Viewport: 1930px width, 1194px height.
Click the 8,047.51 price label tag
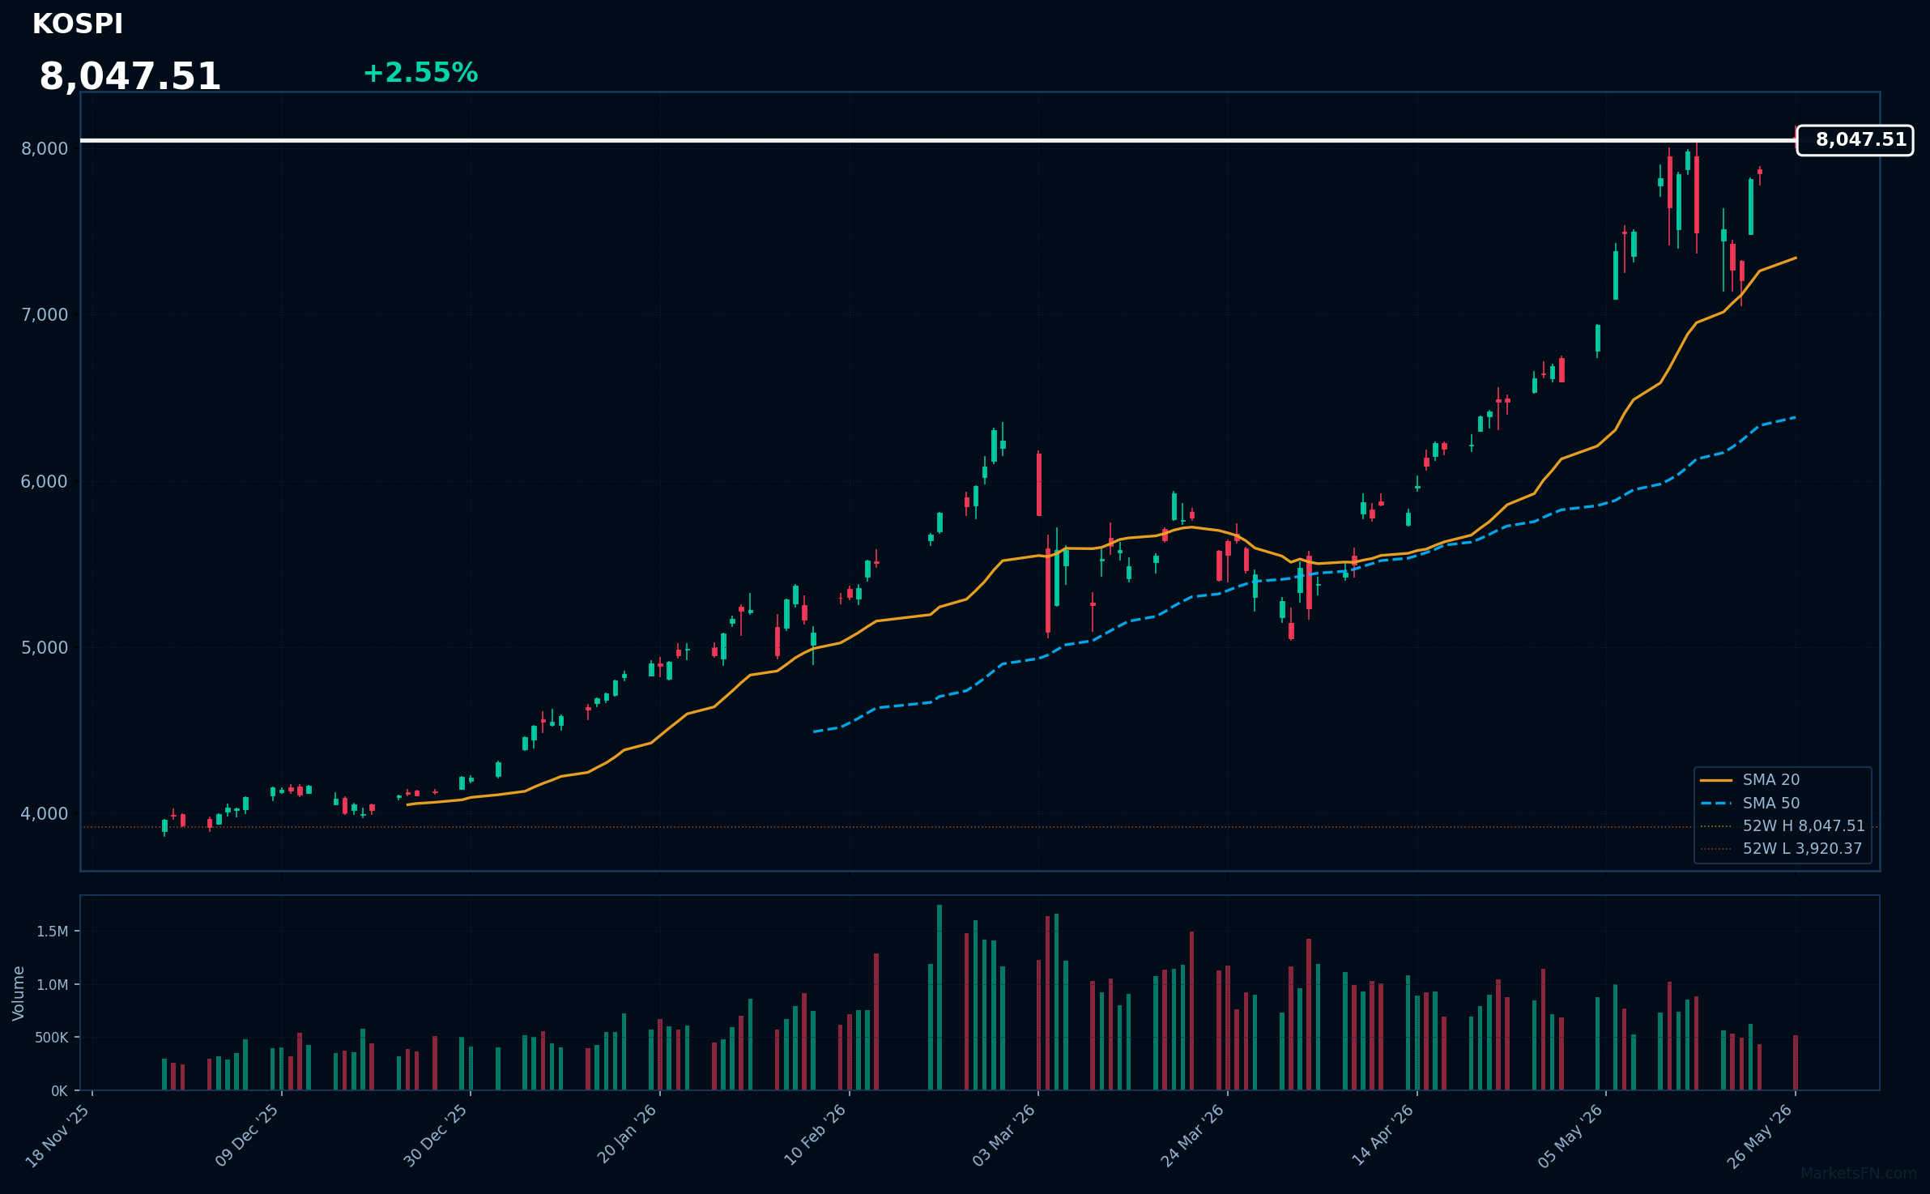pos(1855,140)
